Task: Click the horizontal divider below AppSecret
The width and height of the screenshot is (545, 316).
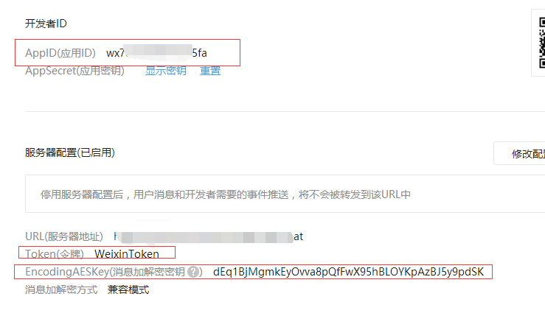Action: [285, 111]
